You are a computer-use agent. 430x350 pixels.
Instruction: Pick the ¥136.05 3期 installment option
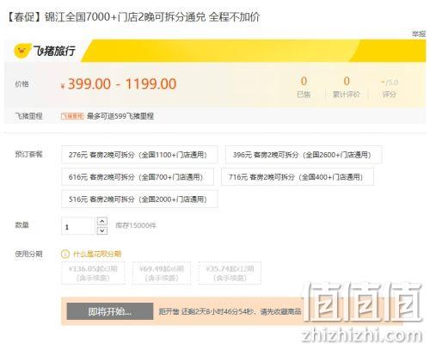click(x=93, y=273)
